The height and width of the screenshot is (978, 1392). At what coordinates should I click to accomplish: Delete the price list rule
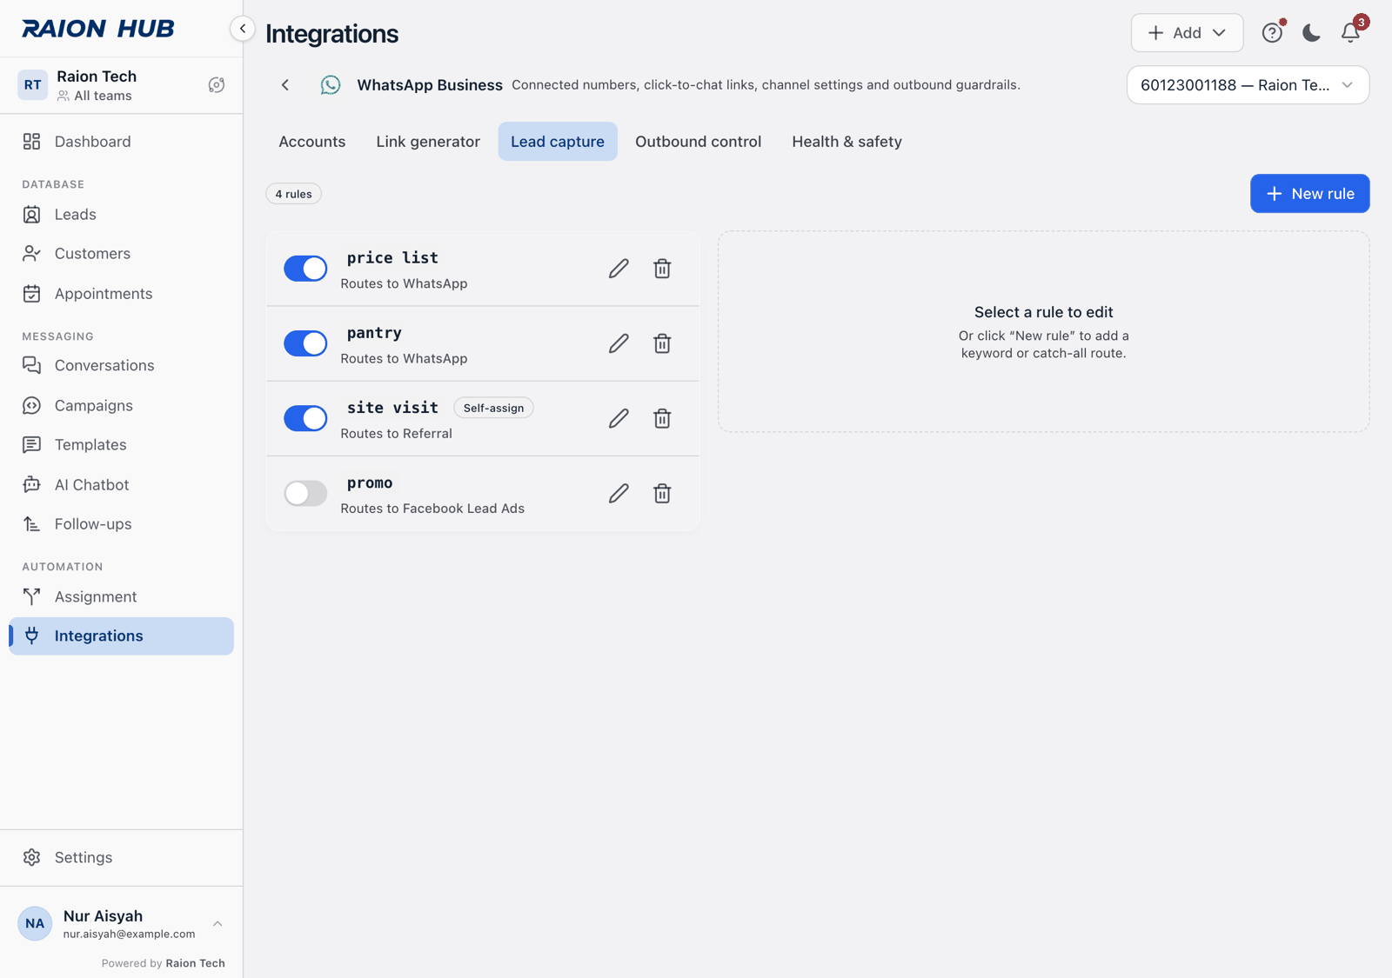point(662,269)
